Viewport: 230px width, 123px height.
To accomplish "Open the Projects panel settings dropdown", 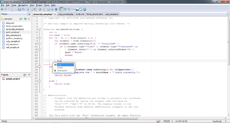I will point(25,75).
